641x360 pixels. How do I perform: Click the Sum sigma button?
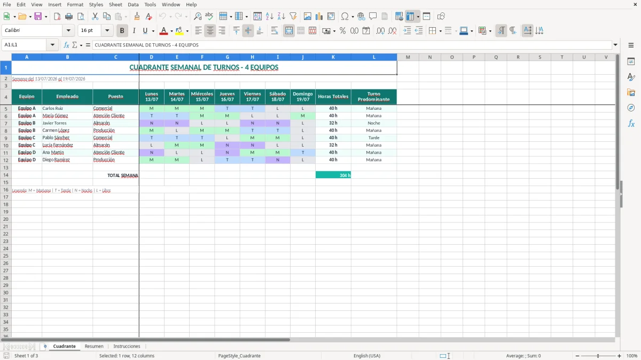[75, 45]
